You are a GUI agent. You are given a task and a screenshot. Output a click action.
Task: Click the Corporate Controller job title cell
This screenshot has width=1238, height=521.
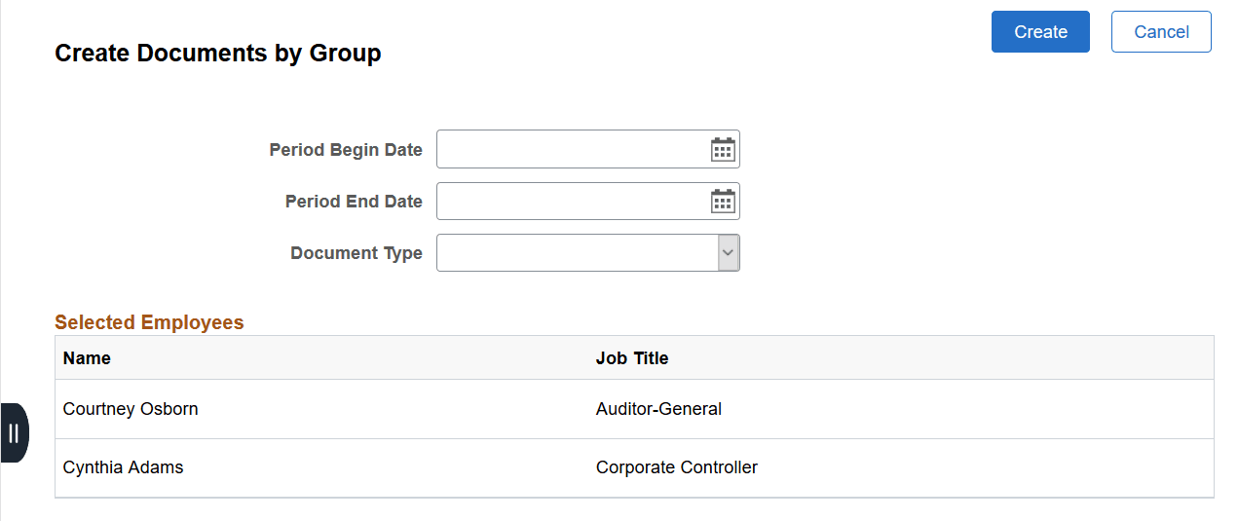pyautogui.click(x=677, y=467)
